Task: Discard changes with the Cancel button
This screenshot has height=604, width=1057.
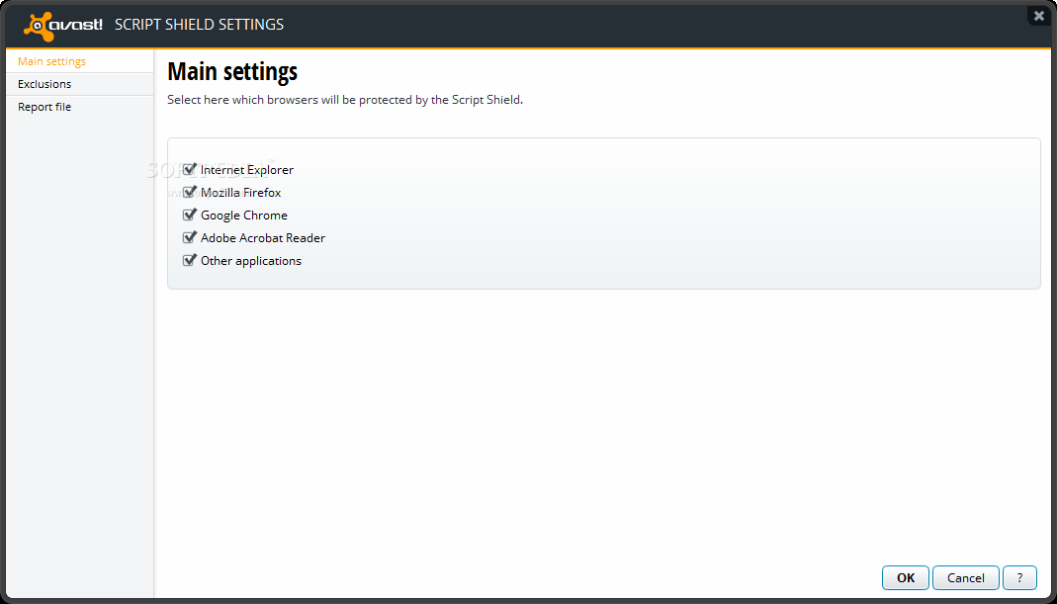Action: click(x=965, y=577)
